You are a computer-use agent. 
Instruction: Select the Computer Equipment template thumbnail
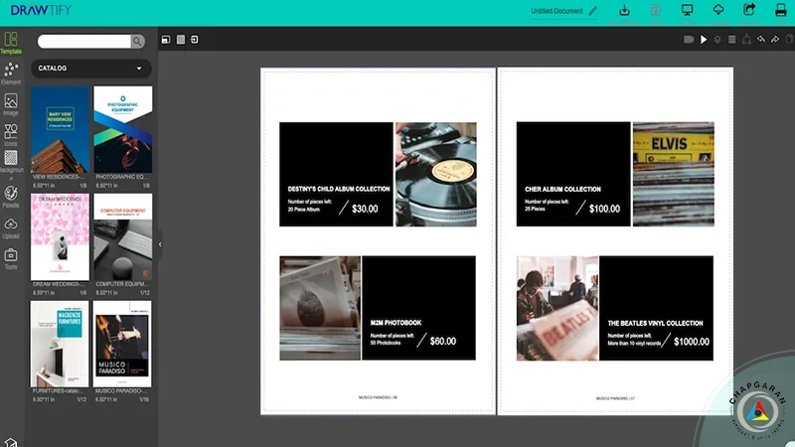pos(122,237)
